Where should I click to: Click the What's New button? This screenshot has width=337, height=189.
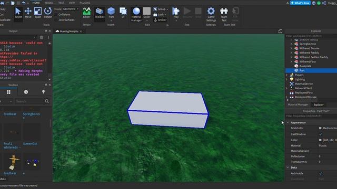[300, 3]
